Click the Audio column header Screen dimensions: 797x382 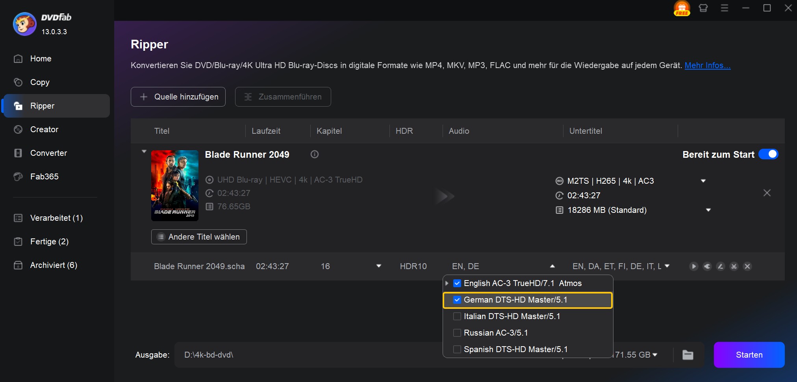point(459,131)
